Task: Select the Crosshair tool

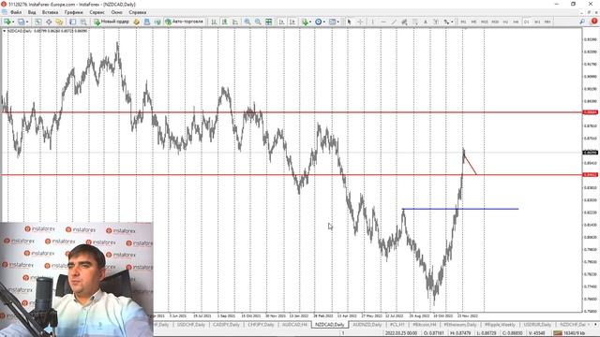Action: click(360, 22)
